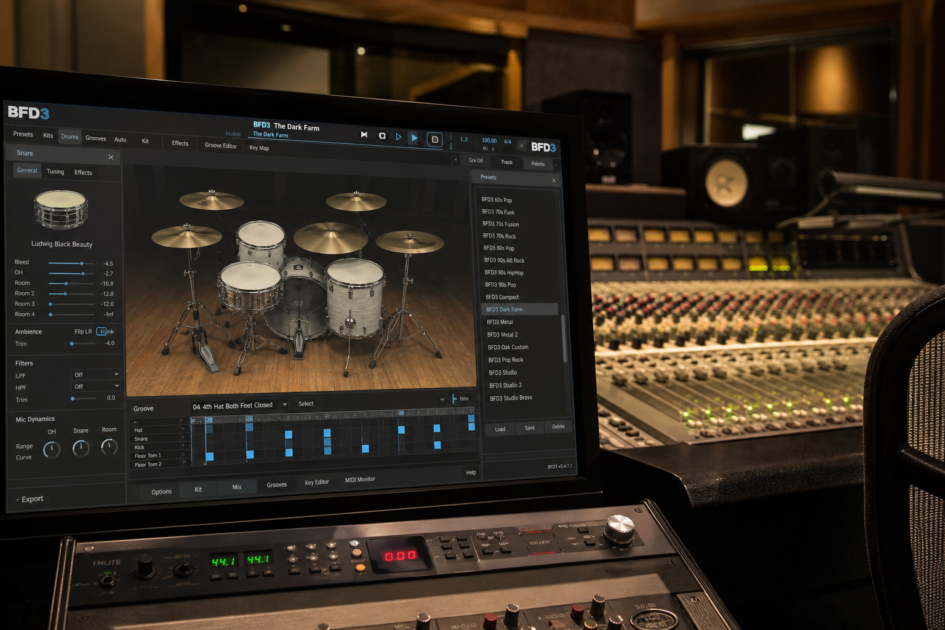Viewport: 945px width, 630px height.
Task: Close the Snare panel
Action: 111,157
